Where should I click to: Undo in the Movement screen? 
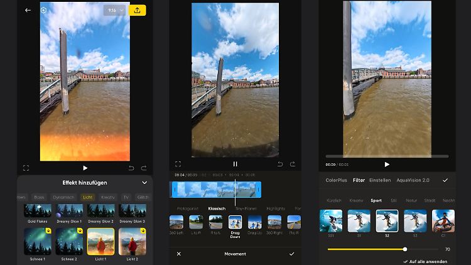pyautogui.click(x=279, y=164)
